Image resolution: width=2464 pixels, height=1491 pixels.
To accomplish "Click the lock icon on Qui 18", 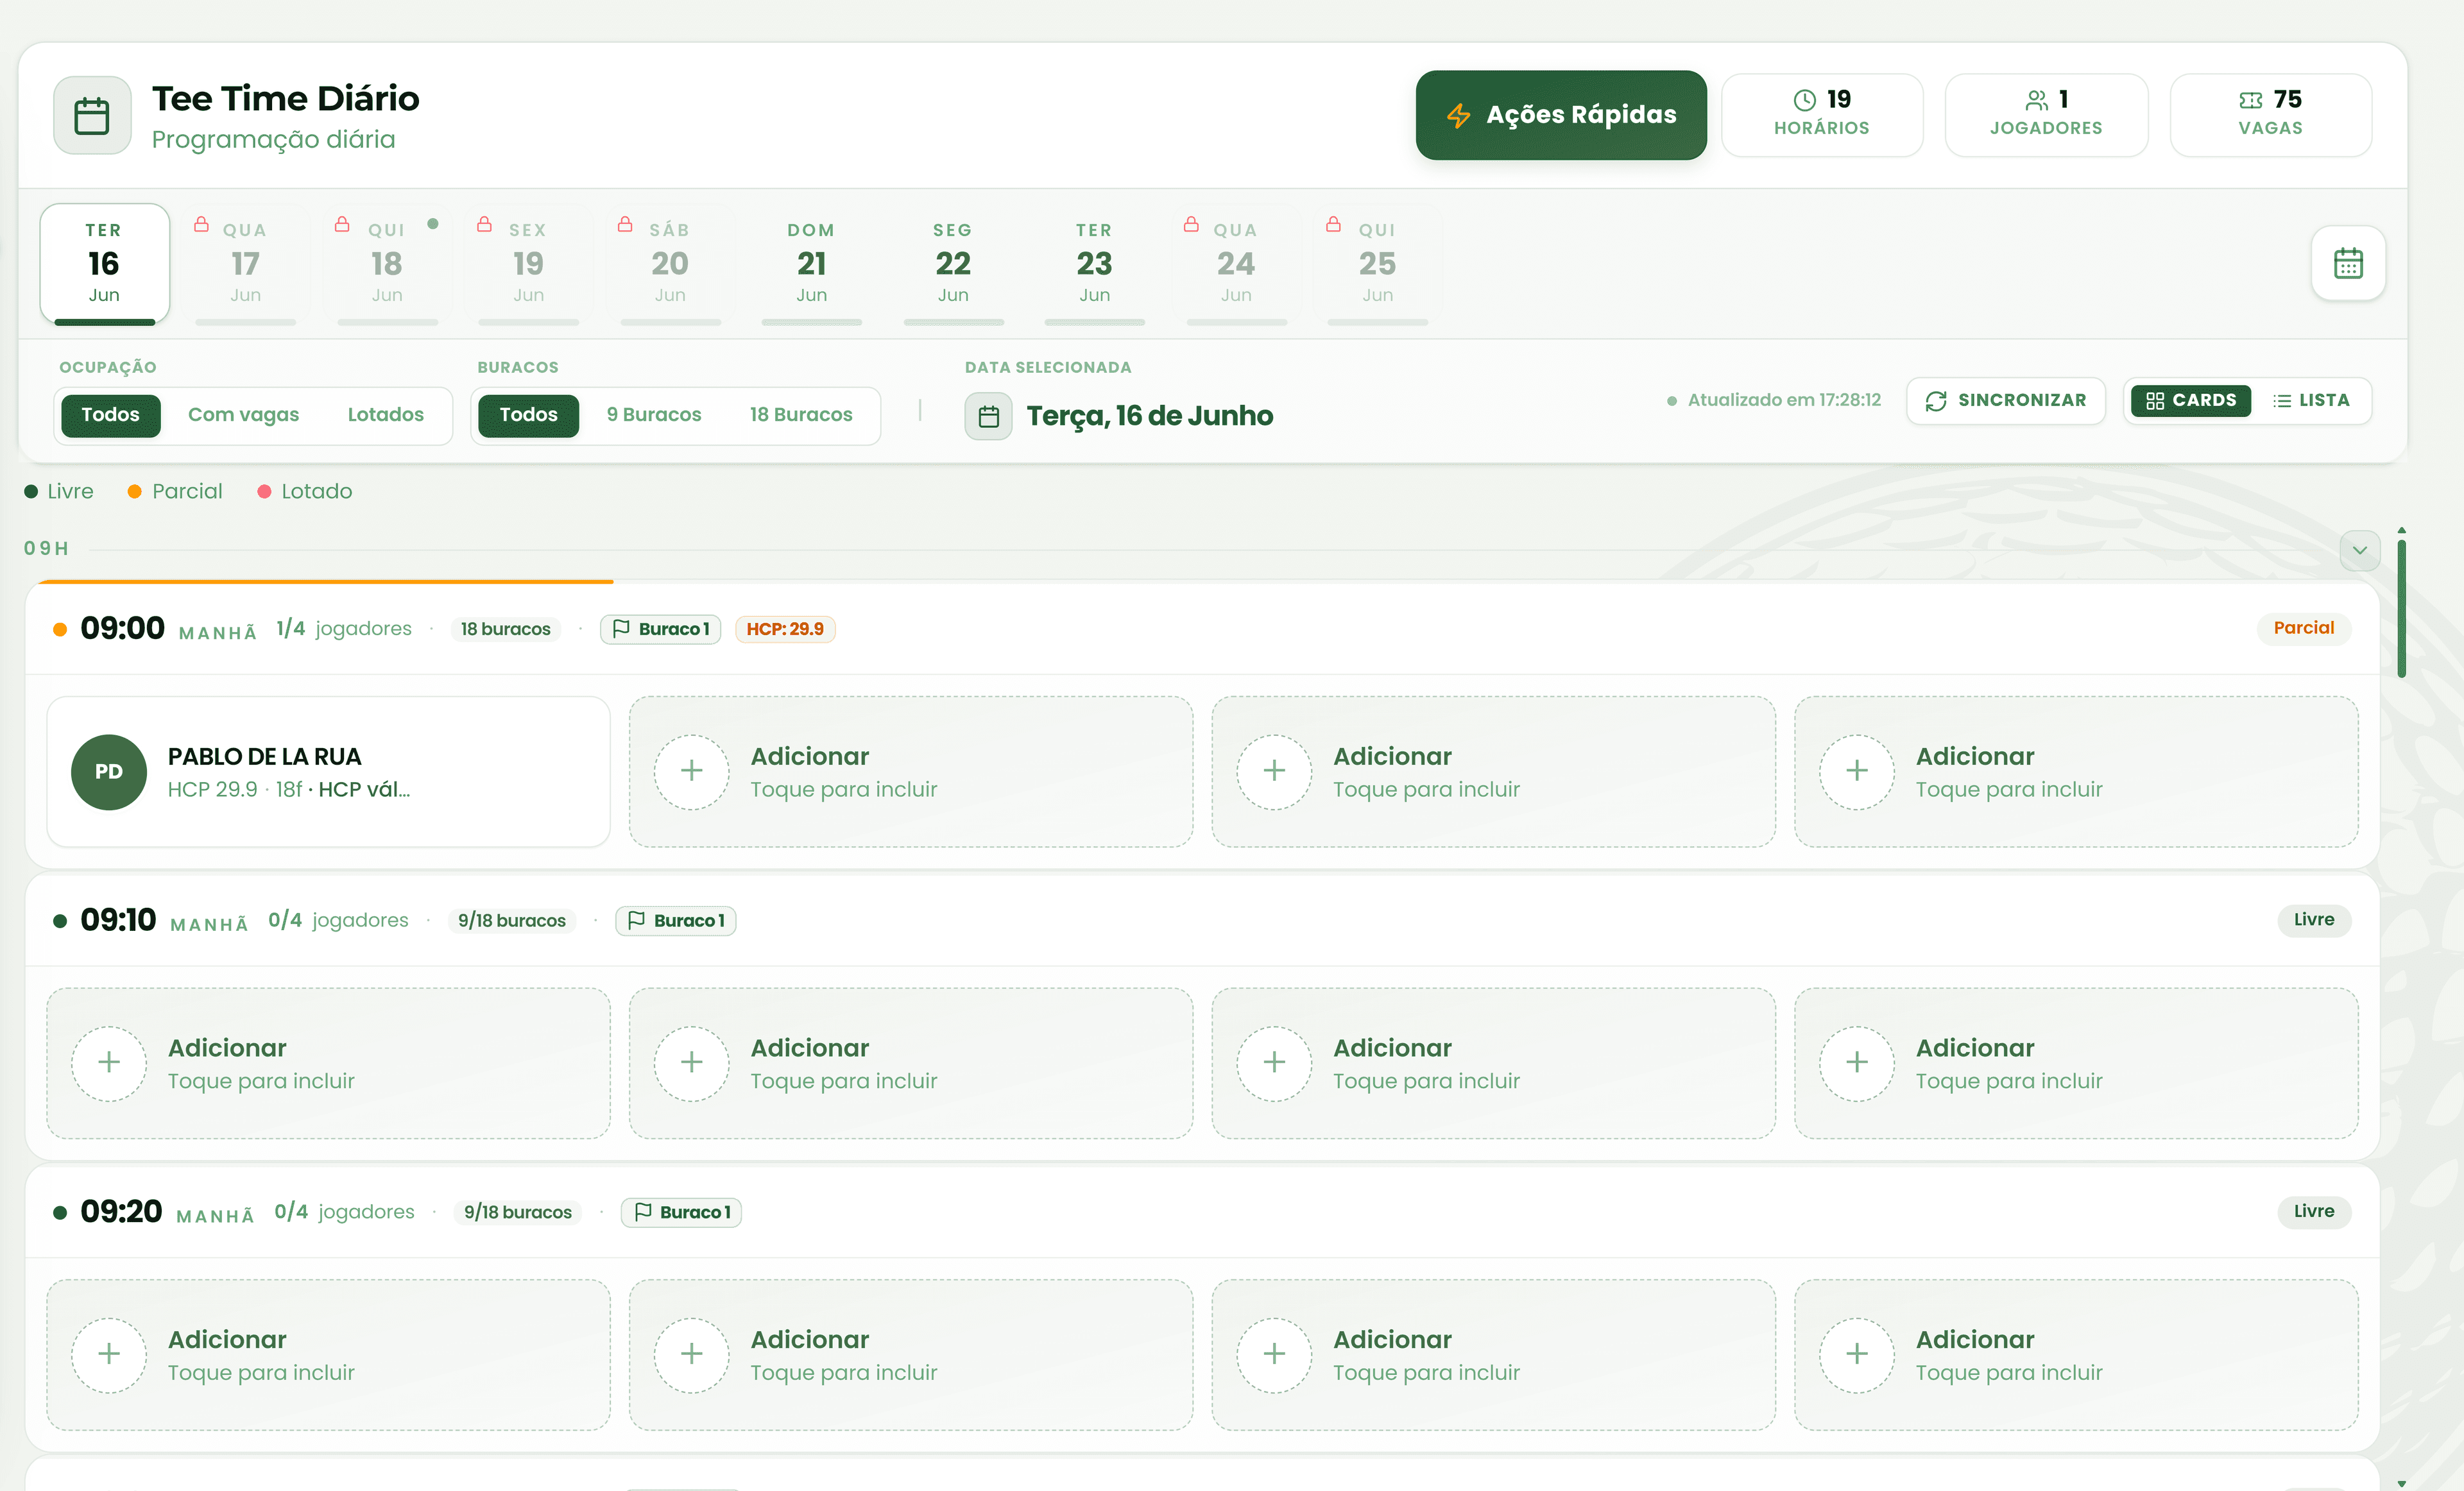I will [x=342, y=224].
